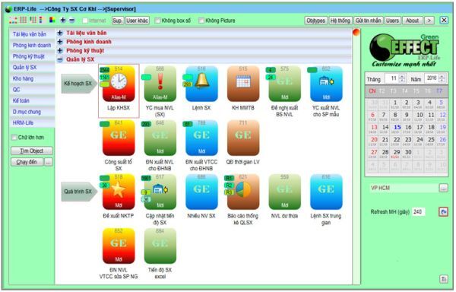The image size is (456, 292).
Task: Open QĐ thời gian LV icon
Action: [243, 138]
